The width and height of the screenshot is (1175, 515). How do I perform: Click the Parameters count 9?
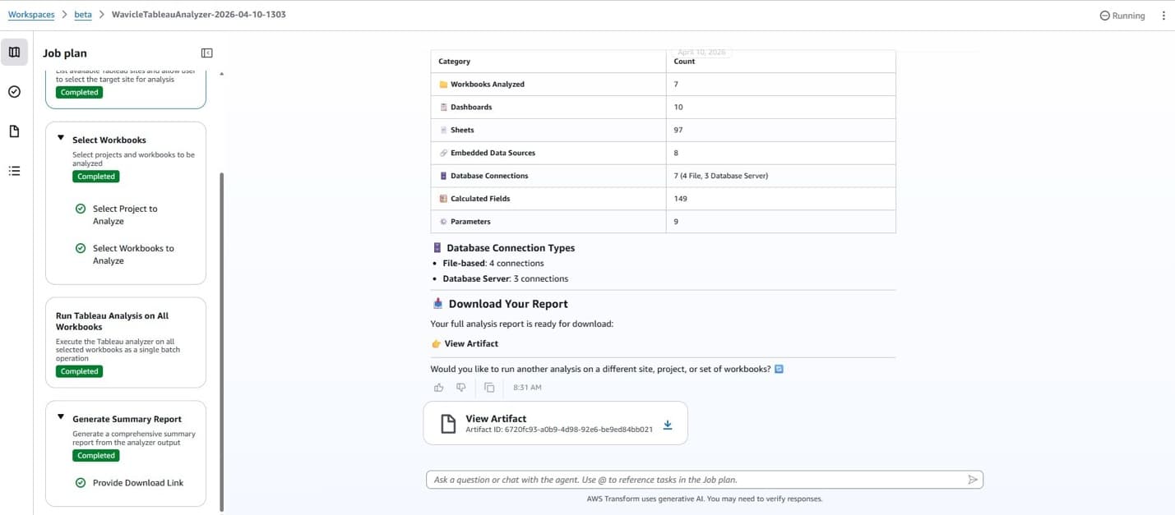pos(676,222)
